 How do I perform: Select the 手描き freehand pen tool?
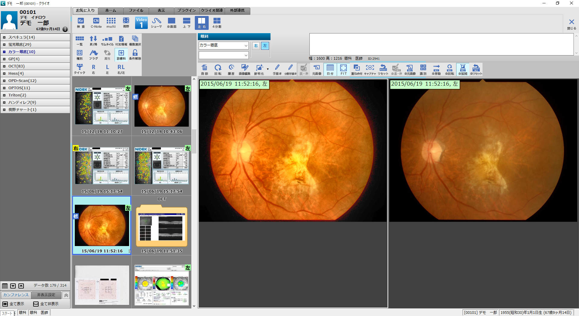[x=277, y=69]
